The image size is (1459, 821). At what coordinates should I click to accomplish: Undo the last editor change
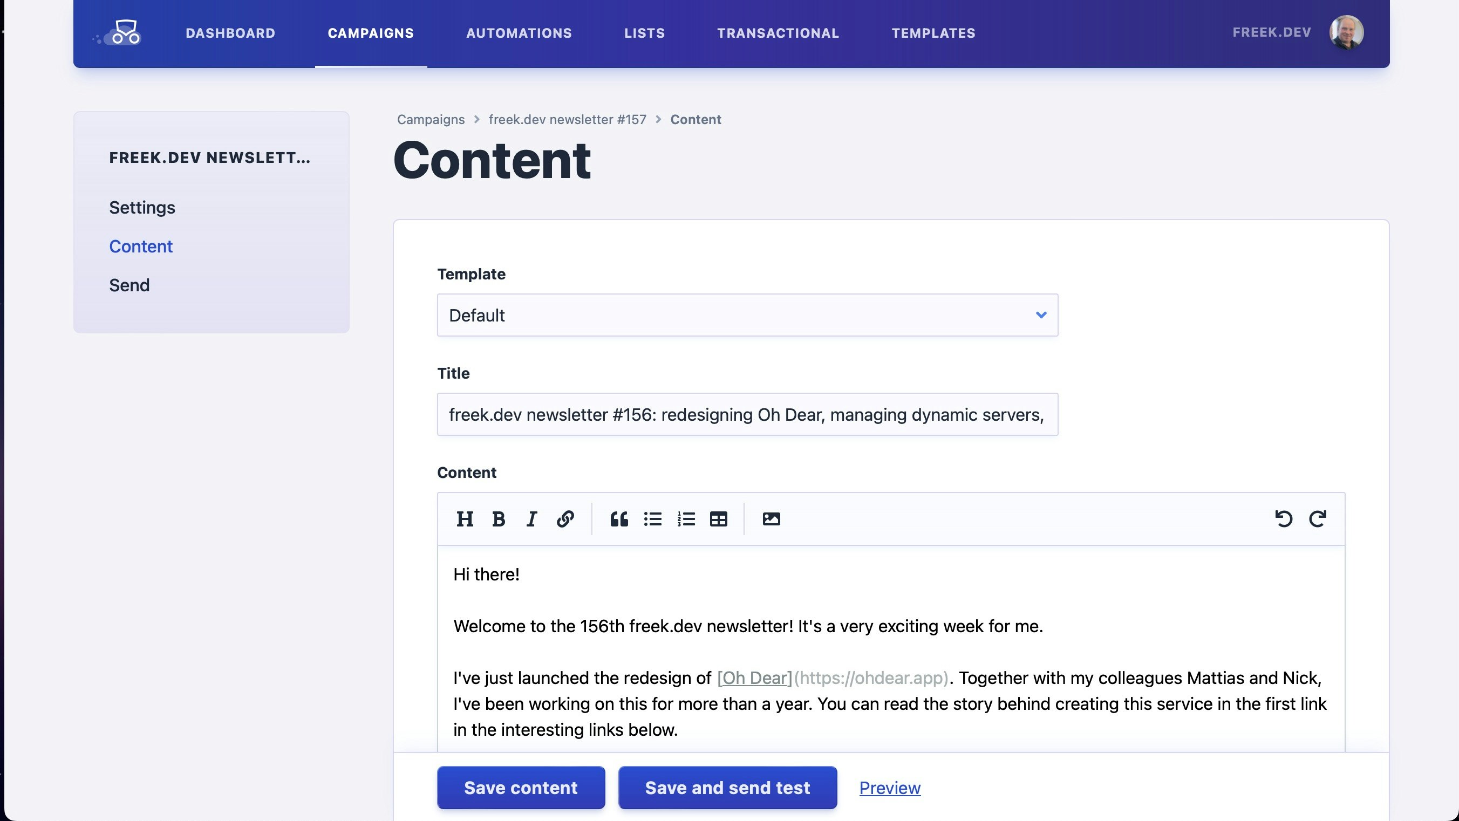tap(1284, 518)
